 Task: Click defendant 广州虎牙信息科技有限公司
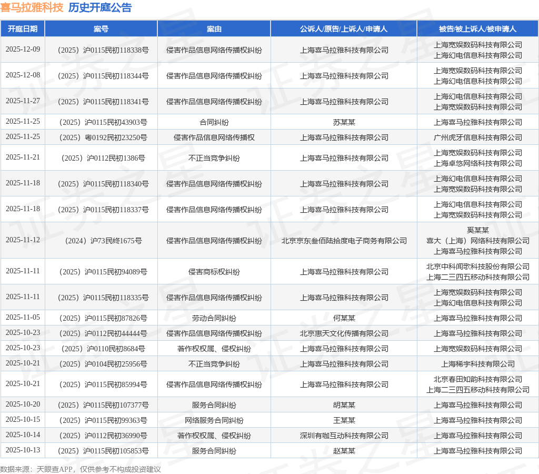[478, 137]
